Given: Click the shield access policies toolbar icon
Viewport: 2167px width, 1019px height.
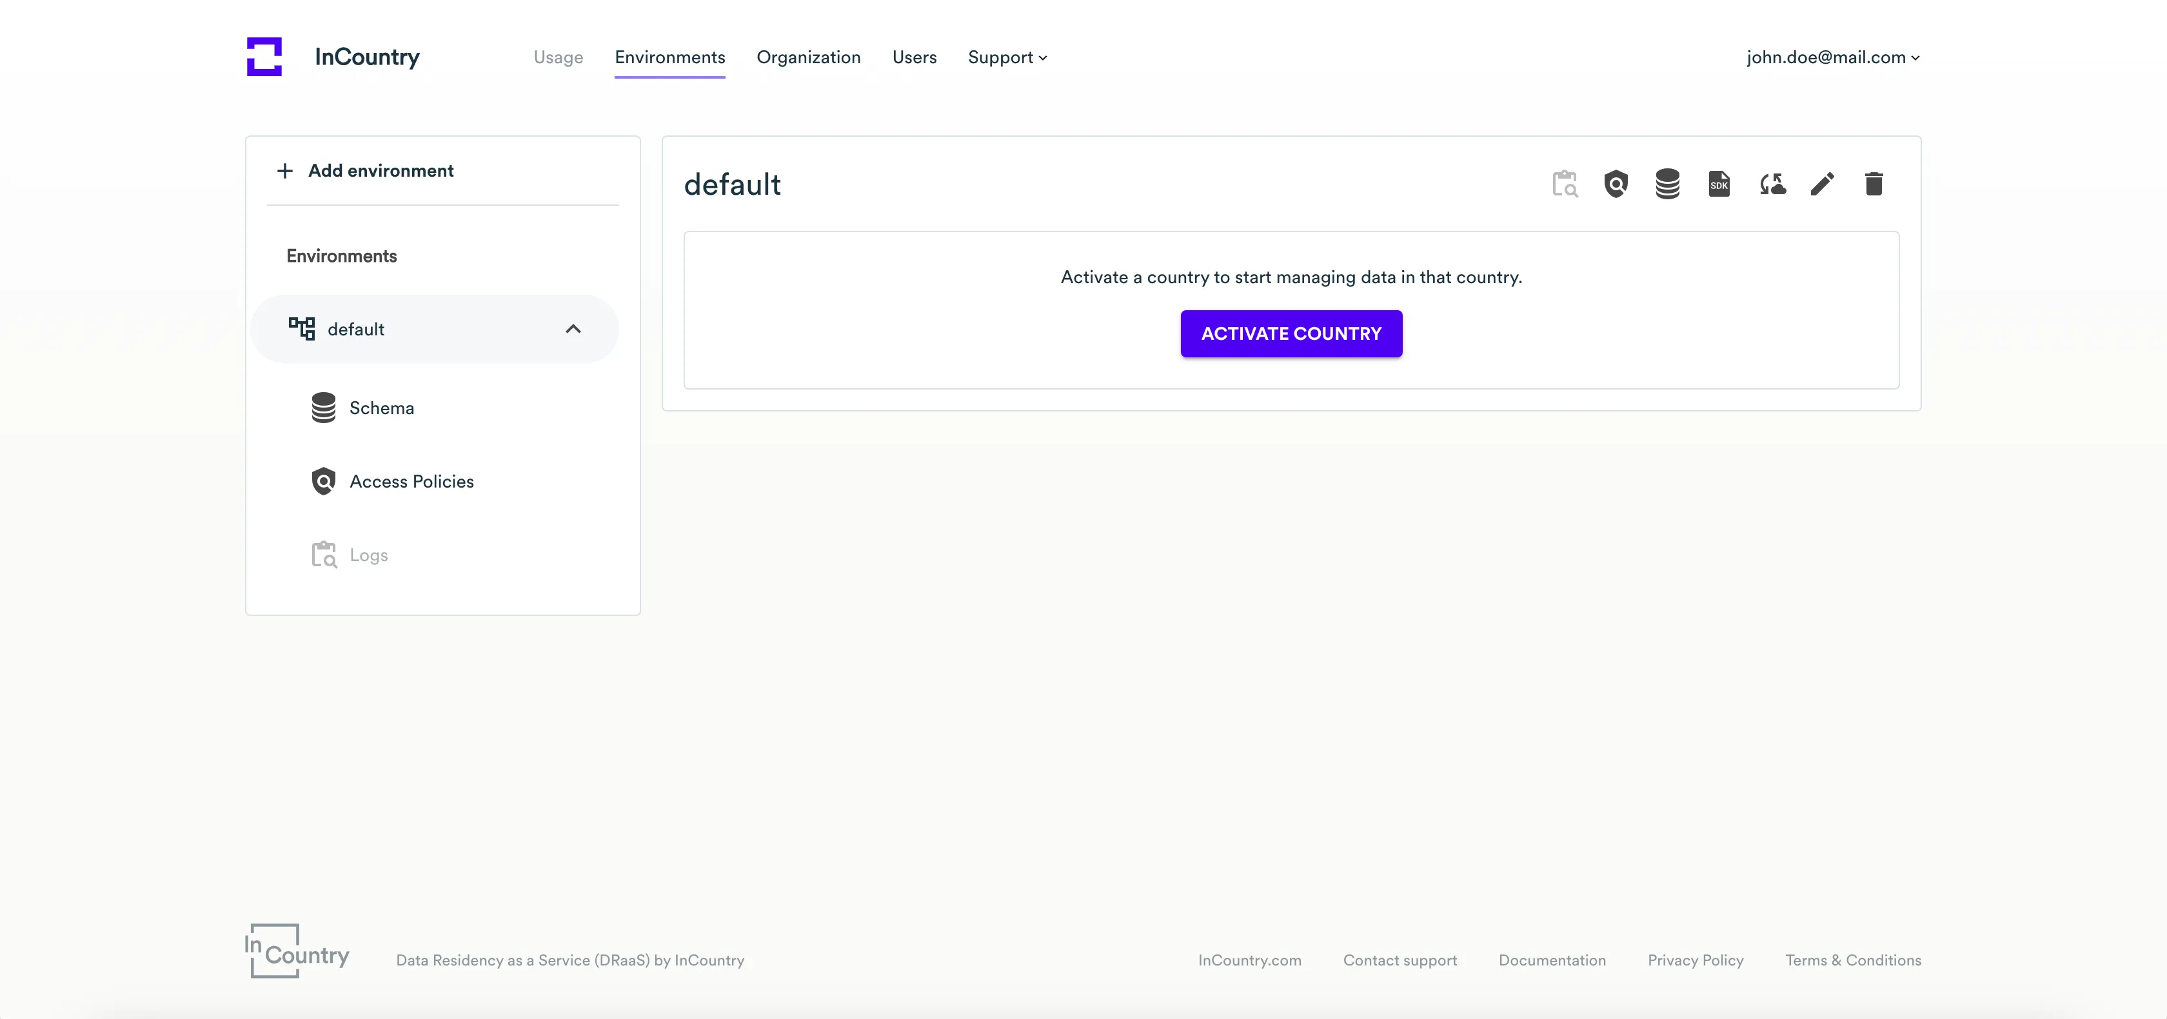Looking at the screenshot, I should click(1615, 184).
